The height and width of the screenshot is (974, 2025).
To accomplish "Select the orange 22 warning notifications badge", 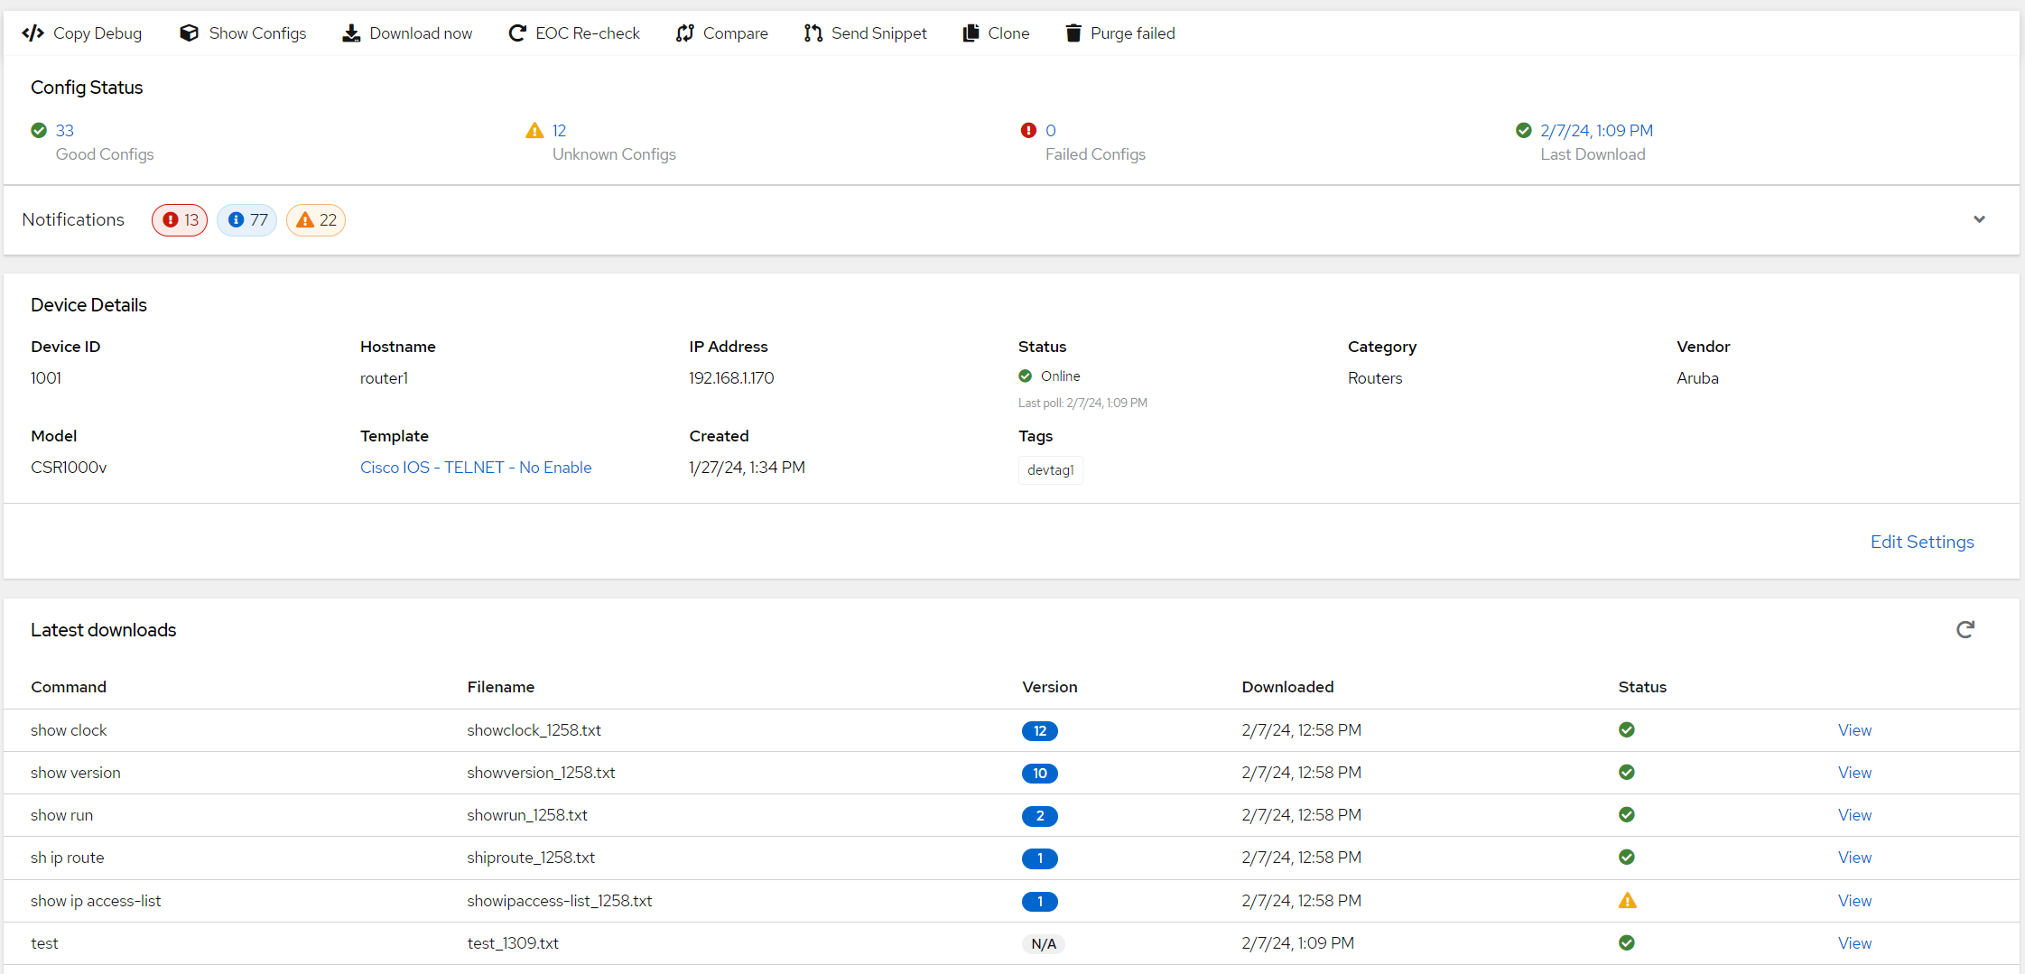I will [316, 220].
